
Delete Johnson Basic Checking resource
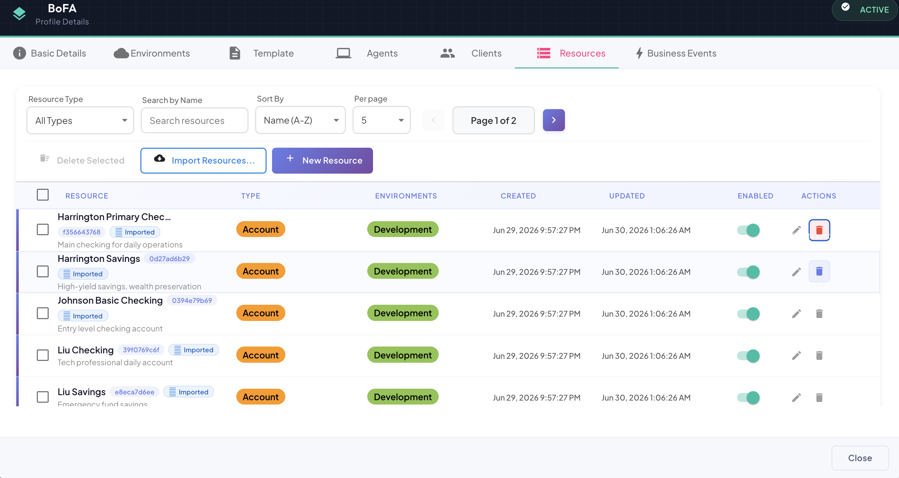pos(819,314)
